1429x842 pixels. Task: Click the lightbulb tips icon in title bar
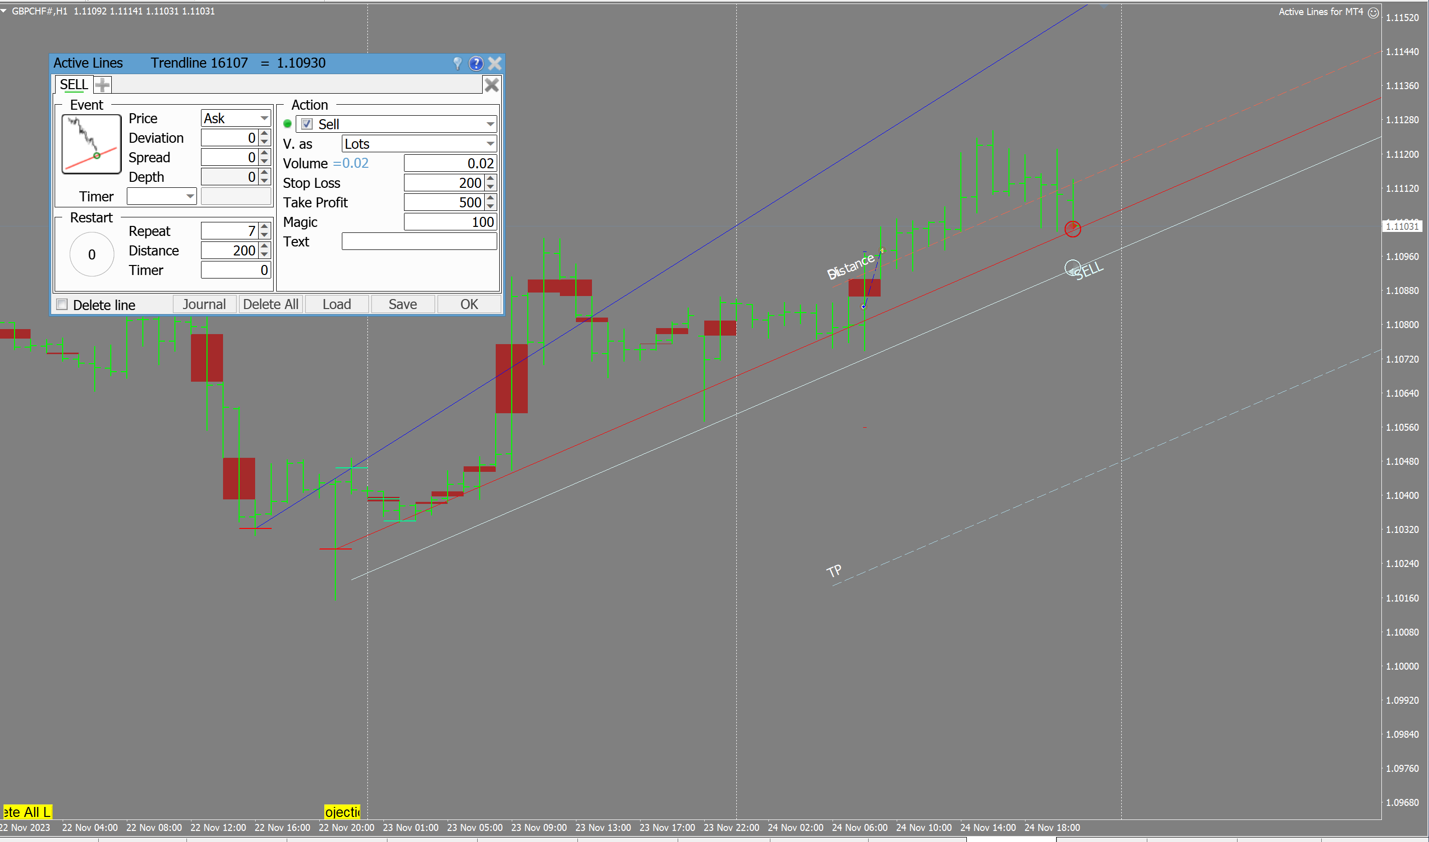coord(457,63)
